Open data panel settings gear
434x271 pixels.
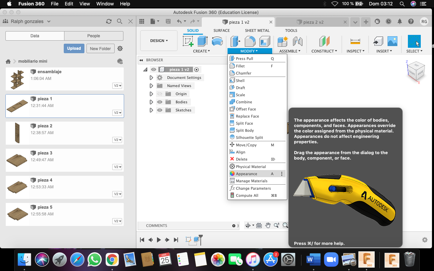coord(120,48)
